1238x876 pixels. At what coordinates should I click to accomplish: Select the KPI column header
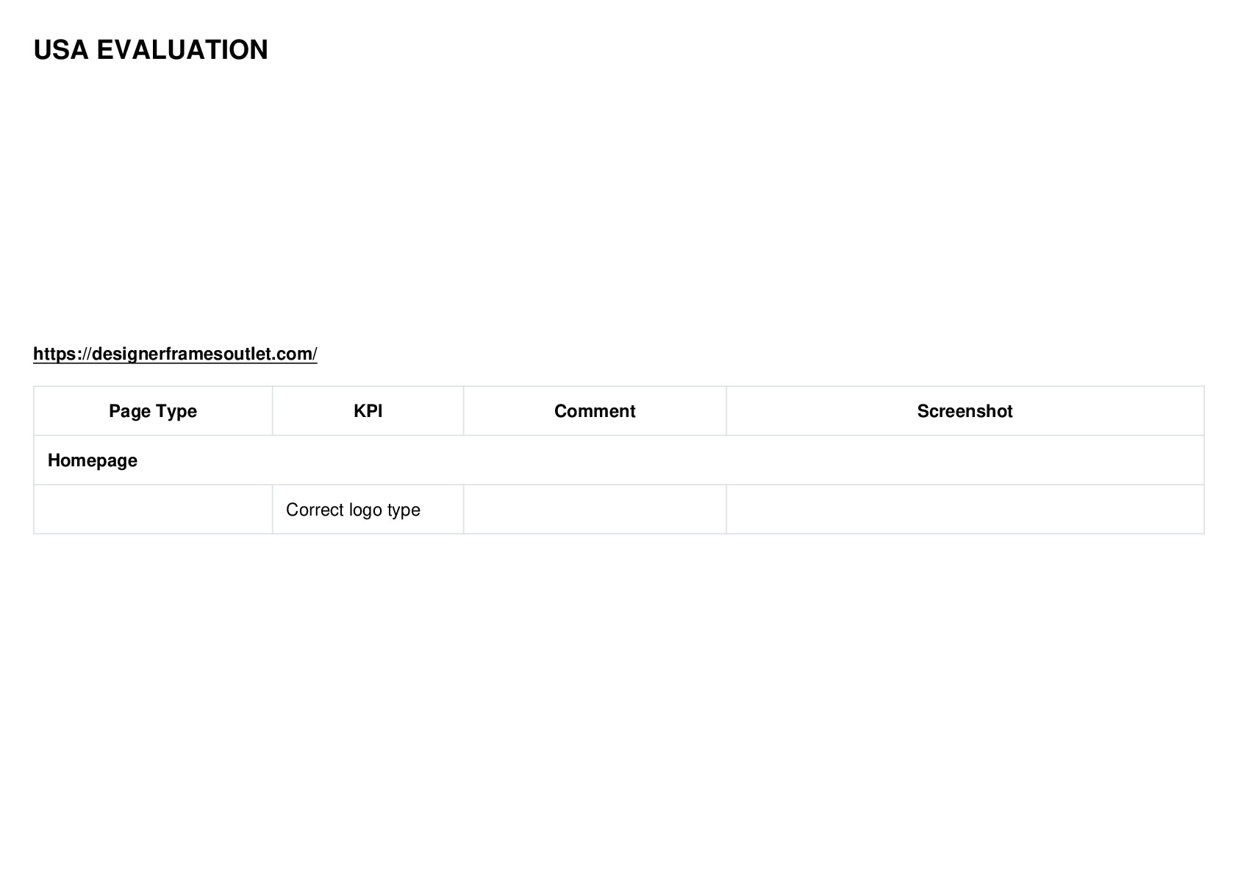click(x=368, y=411)
